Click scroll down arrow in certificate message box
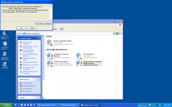The image size is (172, 107). click(x=51, y=20)
